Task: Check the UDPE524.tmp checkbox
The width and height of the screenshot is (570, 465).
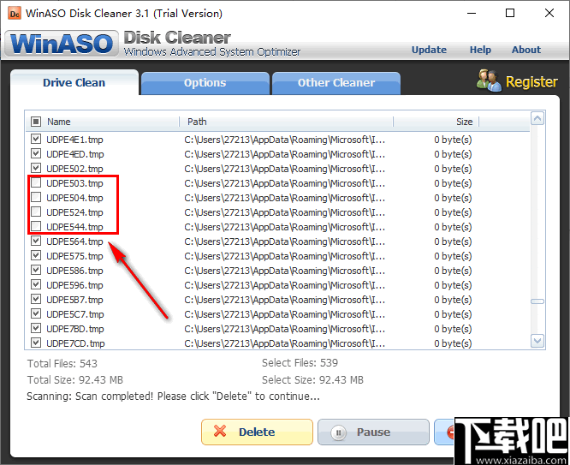Action: pos(36,212)
